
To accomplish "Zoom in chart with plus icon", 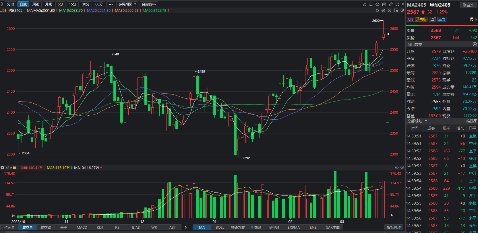I will tap(383, 10).
